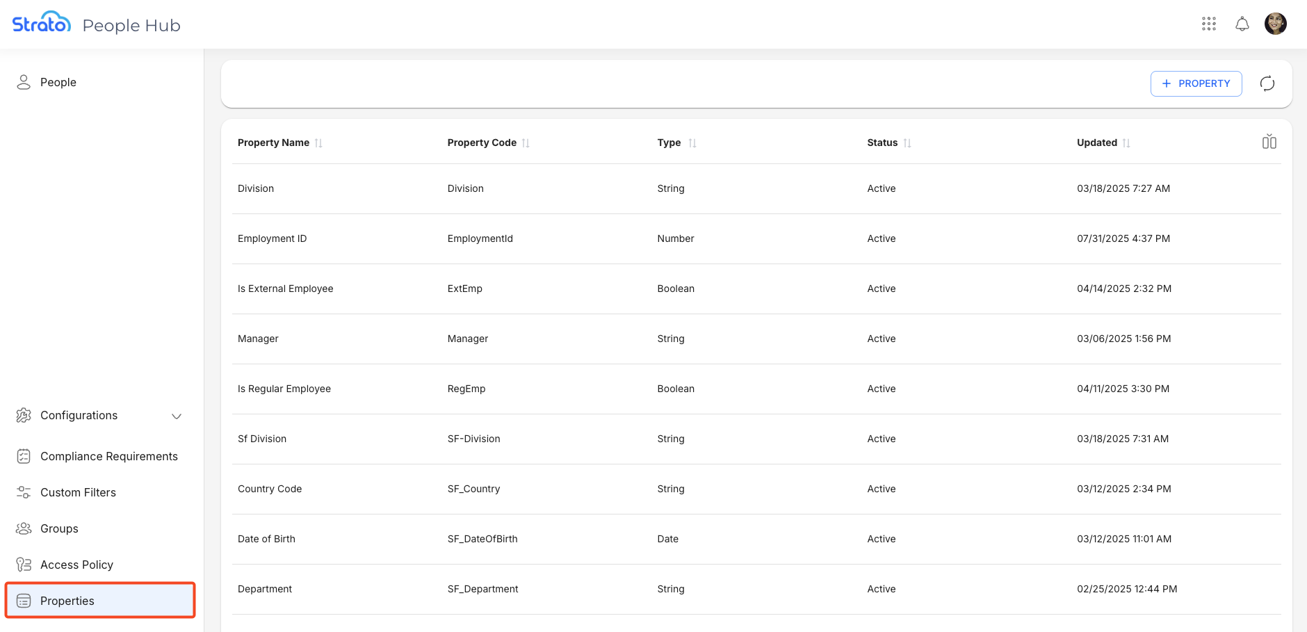Open Custom Filters page
1307x632 pixels.
[x=78, y=492]
